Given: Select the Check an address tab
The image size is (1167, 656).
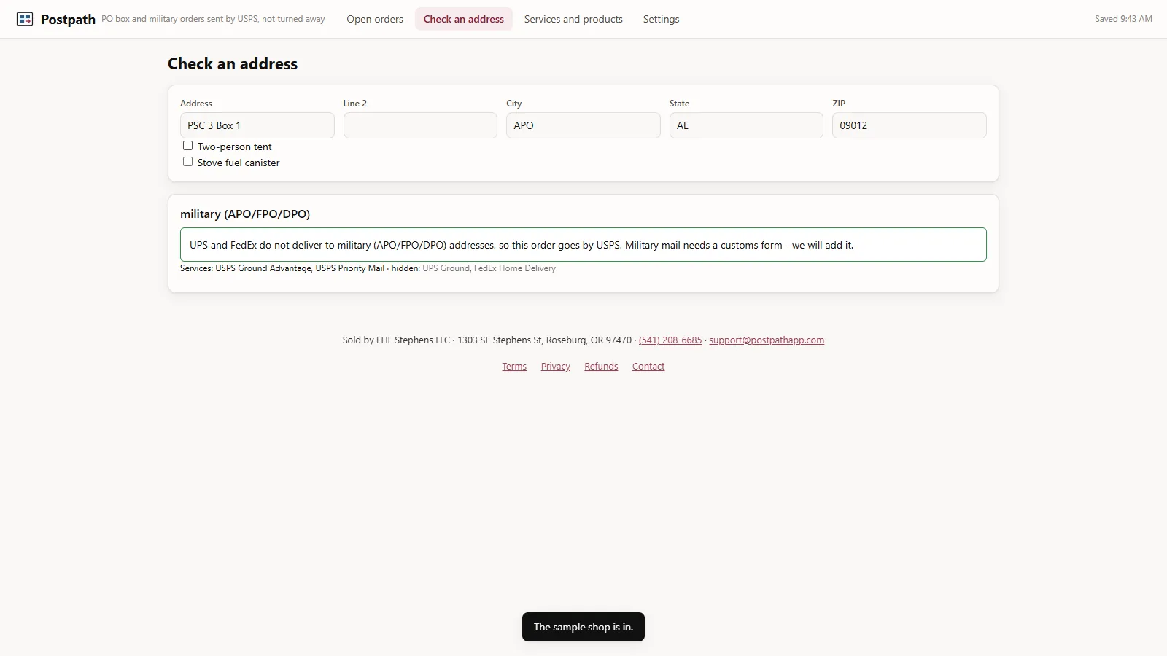Looking at the screenshot, I should pyautogui.click(x=464, y=19).
